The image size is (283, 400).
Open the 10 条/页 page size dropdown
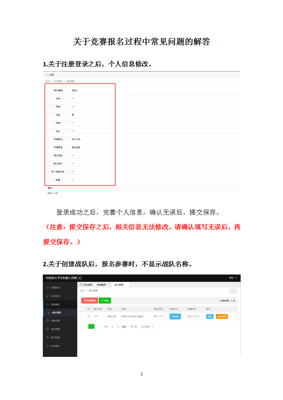click(147, 326)
